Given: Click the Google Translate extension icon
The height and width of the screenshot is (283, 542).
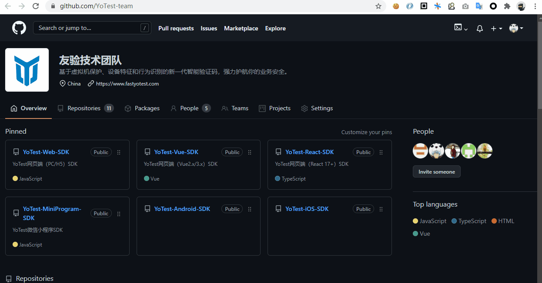Looking at the screenshot, I should pos(479,6).
